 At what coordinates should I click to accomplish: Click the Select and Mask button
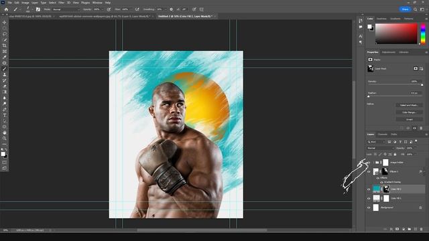click(410, 105)
